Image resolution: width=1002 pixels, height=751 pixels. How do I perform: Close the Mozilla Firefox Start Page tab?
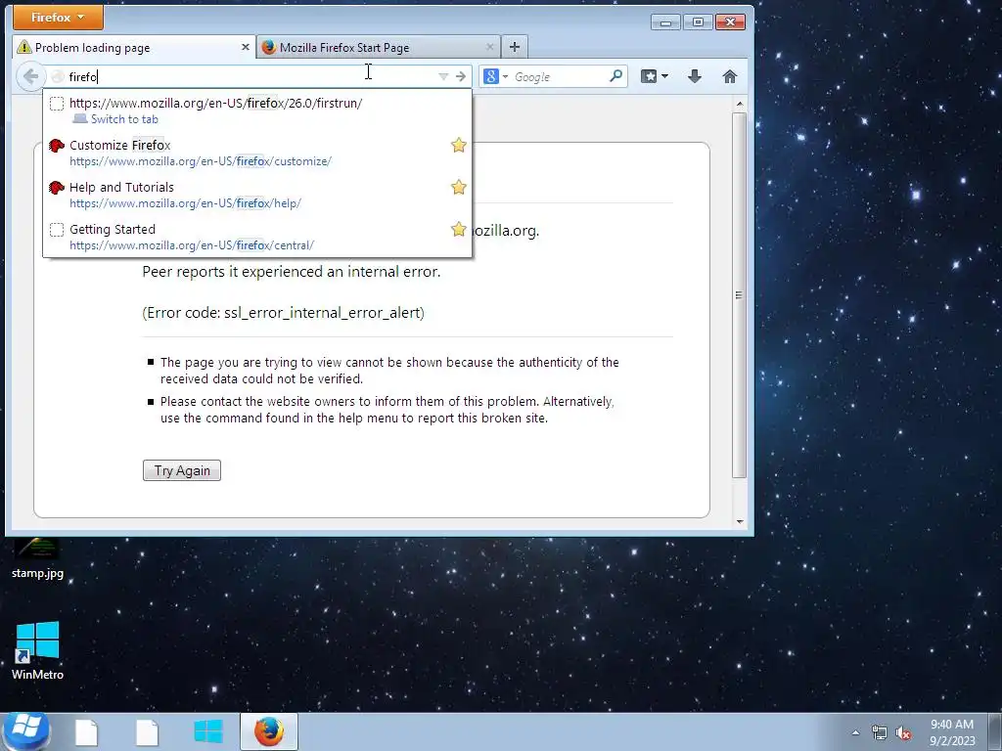click(489, 47)
